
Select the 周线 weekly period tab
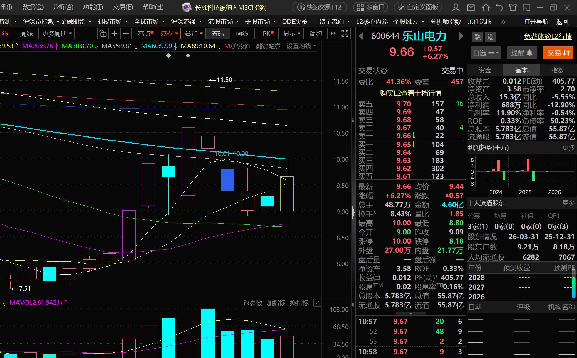[26, 34]
